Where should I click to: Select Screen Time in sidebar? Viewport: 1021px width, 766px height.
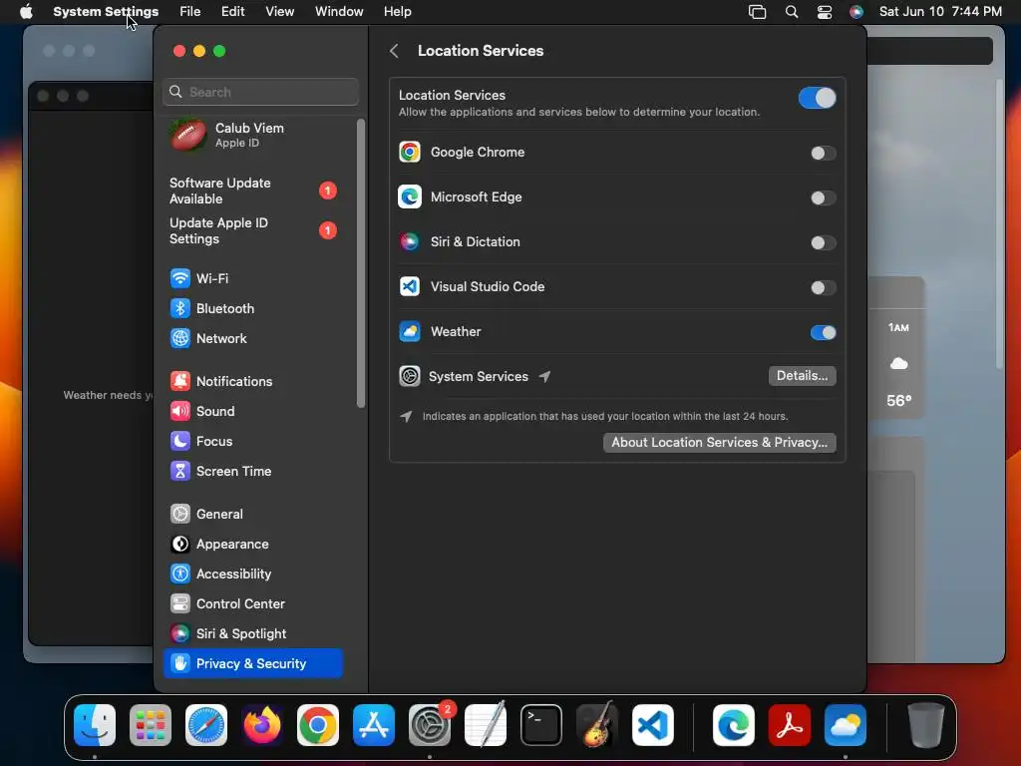click(252, 472)
